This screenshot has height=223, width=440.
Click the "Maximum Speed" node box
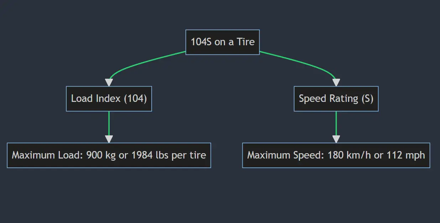[x=336, y=155]
